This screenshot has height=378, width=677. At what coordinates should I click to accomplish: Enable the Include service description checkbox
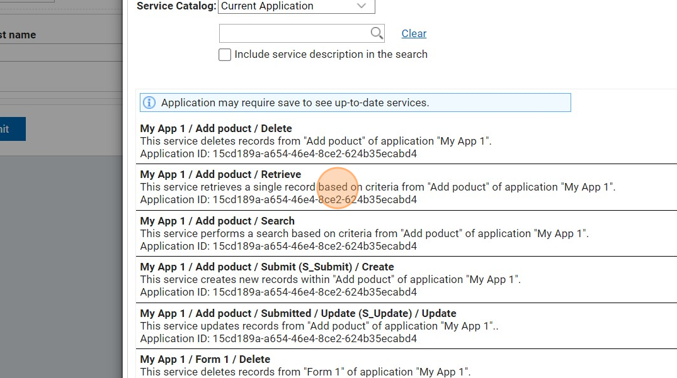click(x=225, y=55)
